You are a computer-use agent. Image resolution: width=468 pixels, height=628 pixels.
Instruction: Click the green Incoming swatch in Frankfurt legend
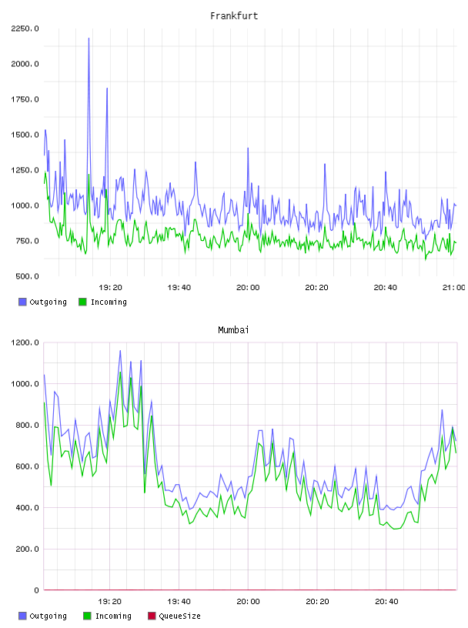(x=82, y=302)
